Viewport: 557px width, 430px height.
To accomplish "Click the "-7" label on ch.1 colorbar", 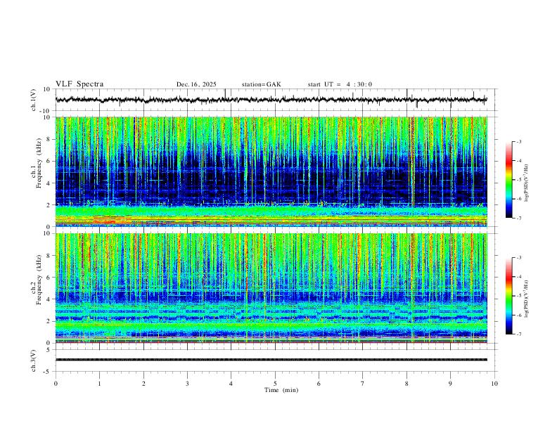I will 518,218.
